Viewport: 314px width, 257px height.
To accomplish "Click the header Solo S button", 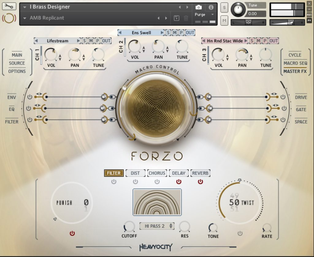I will click(x=224, y=8).
